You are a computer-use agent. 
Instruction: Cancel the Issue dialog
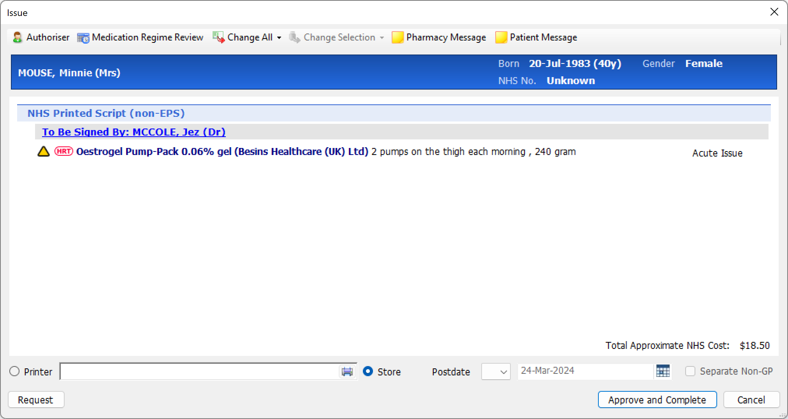click(751, 400)
